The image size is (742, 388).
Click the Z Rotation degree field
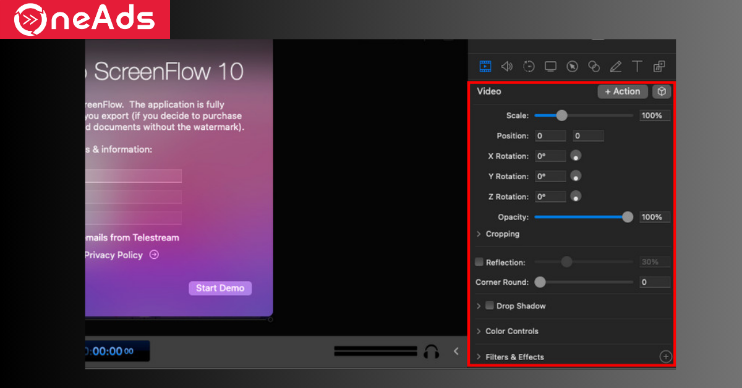(550, 196)
